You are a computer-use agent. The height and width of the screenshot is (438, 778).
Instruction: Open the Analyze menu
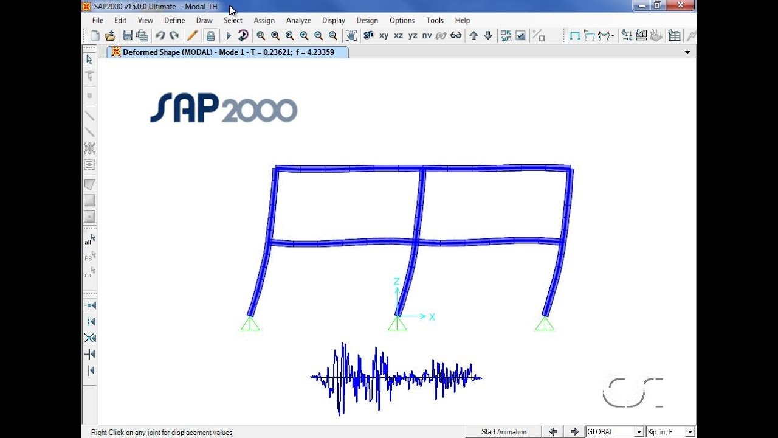tap(298, 20)
